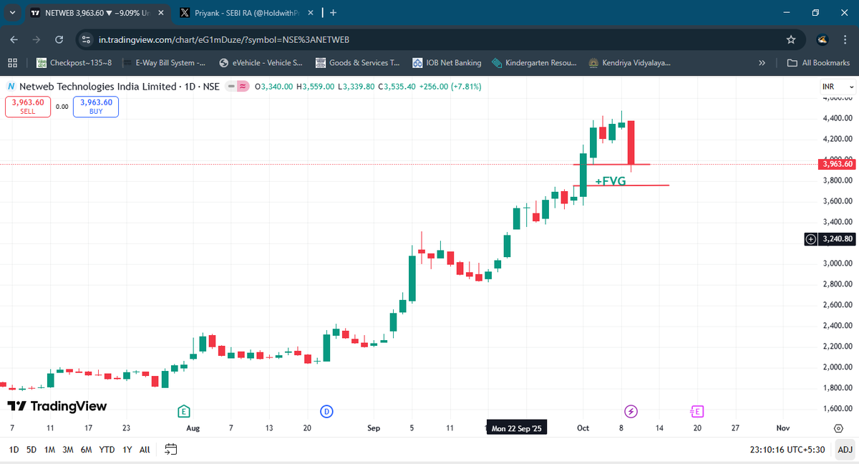Open the earnings E marker near Aug
The image size is (859, 464).
point(184,411)
